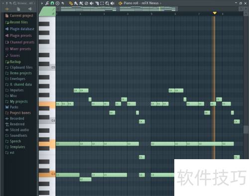Screen dimensions: 249x196
Task: Select the Draw pencil tool
Action: 71,3
